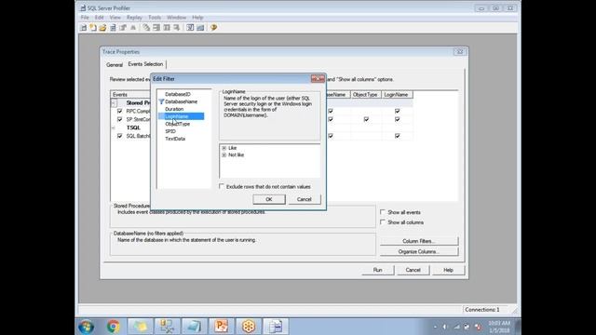Click the Organize Columns... button
The height and width of the screenshot is (335, 596).
pos(419,251)
